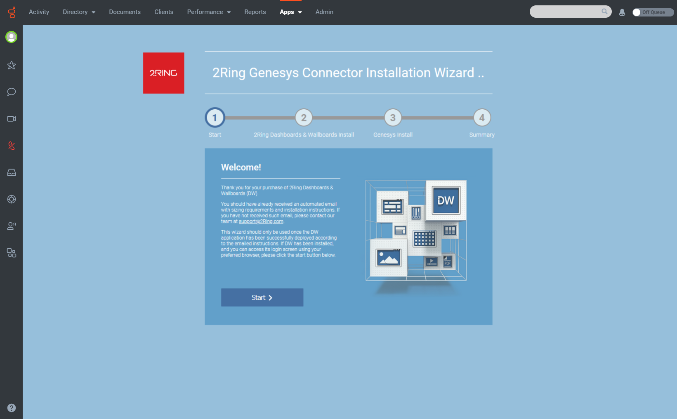677x419 pixels.
Task: Select step 3 Genesys Install on the progress bar
Action: (393, 118)
